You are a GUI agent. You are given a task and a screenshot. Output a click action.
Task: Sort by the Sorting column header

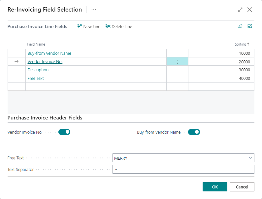click(x=242, y=44)
